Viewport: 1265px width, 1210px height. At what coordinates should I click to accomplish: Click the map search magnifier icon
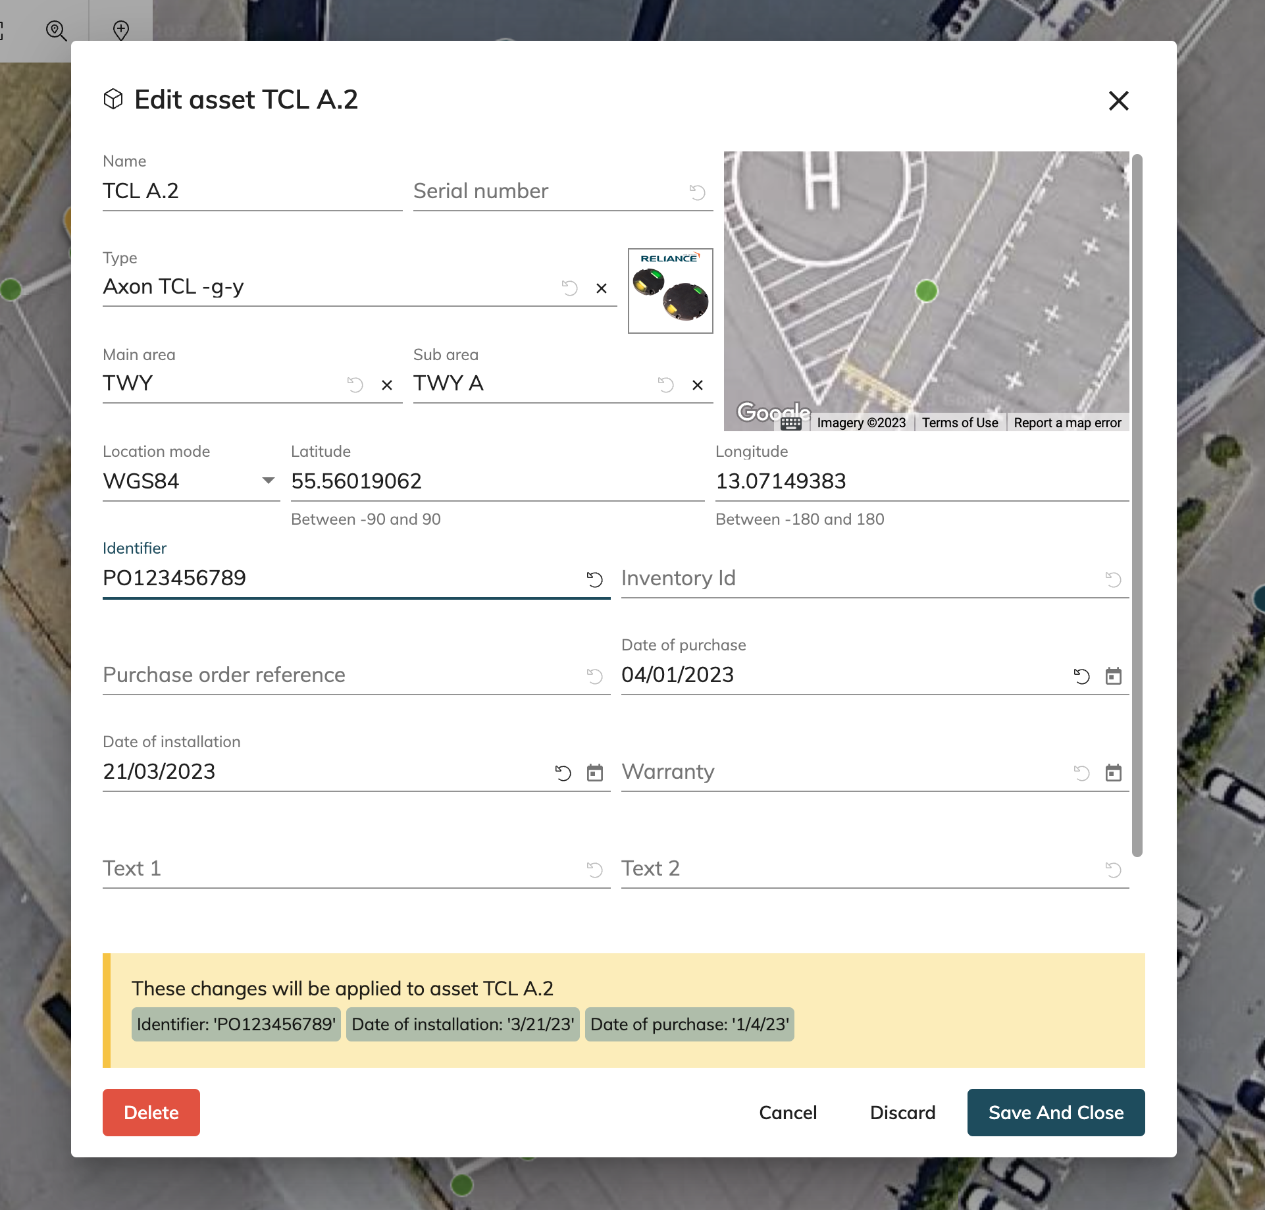(x=56, y=30)
